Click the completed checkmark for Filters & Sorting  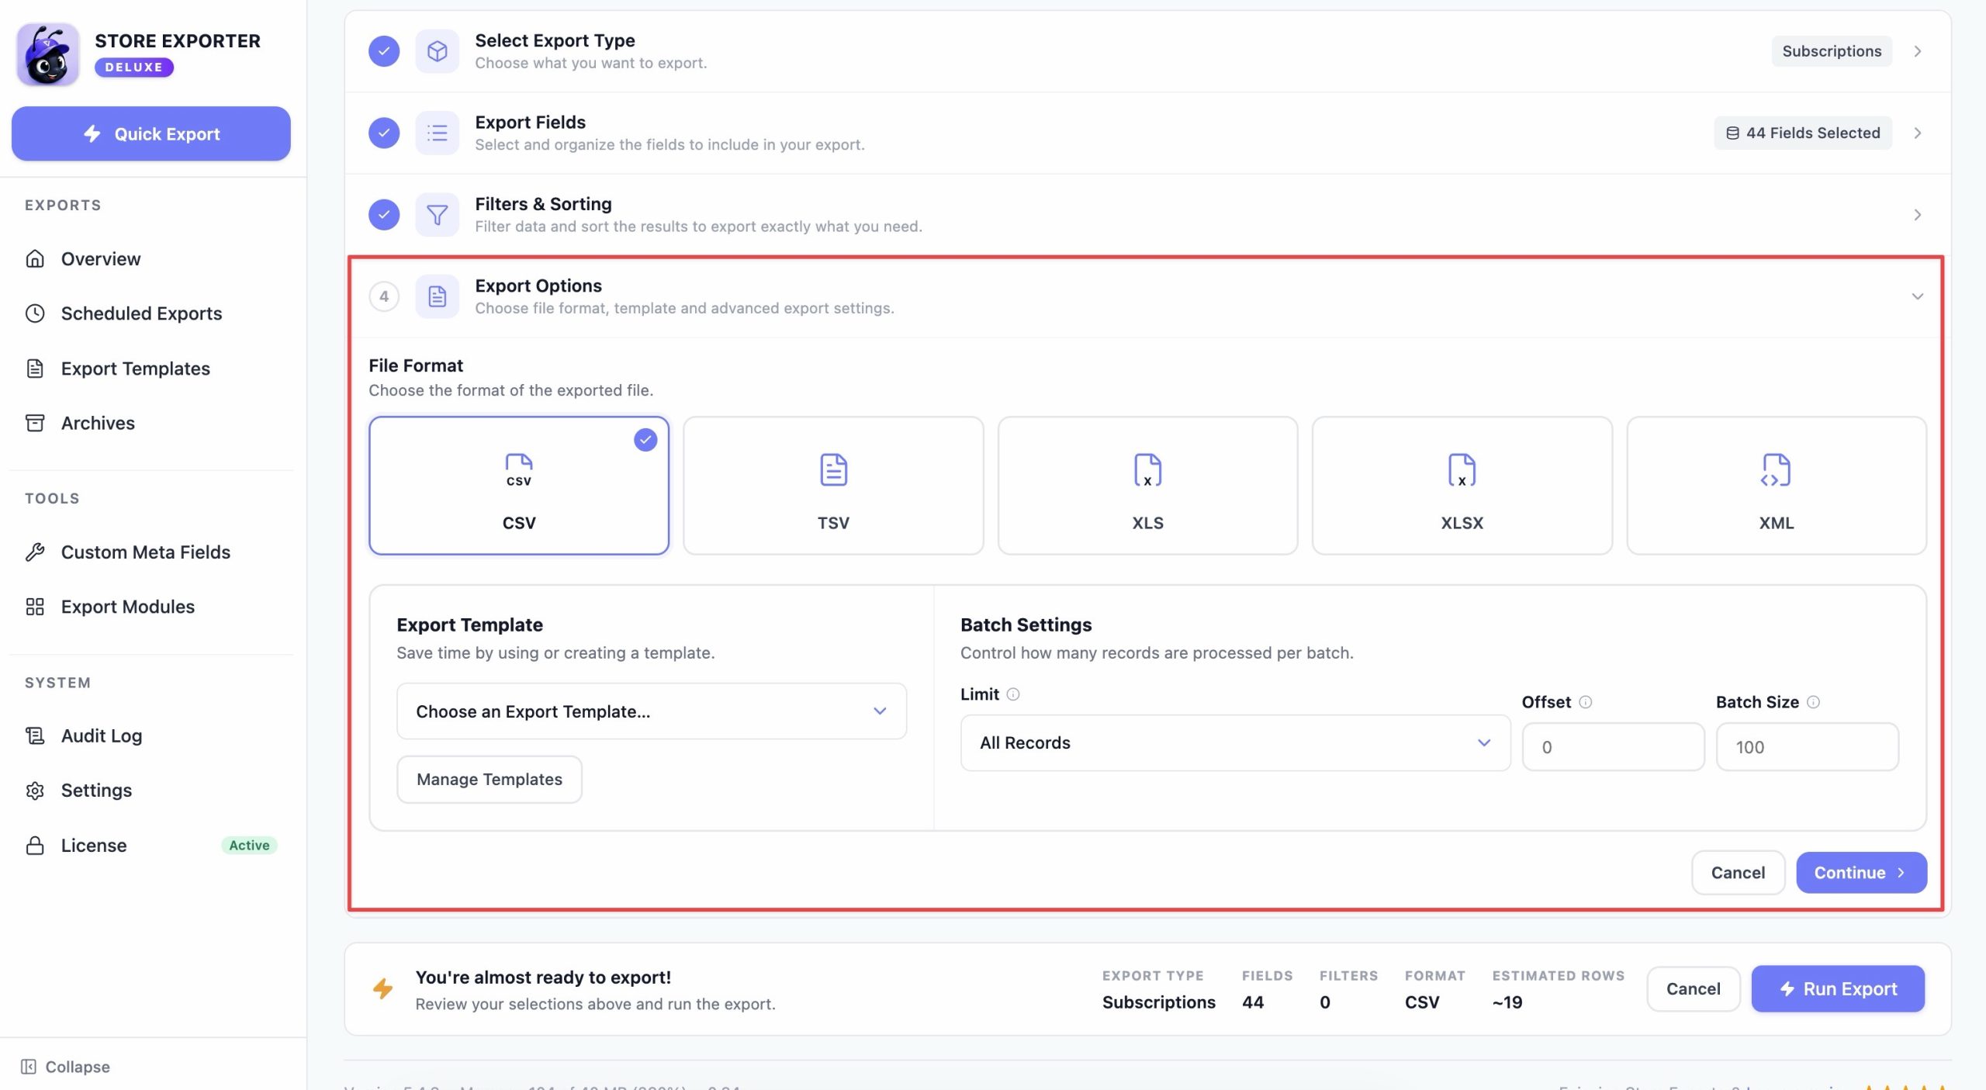(384, 215)
